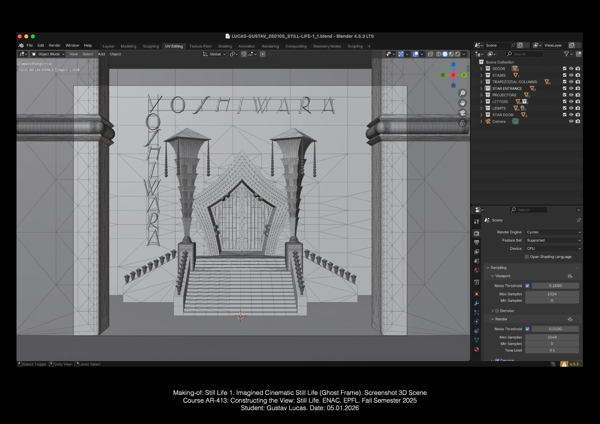The image size is (600, 424).
Task: Click the Viewport Max Samples field
Action: click(x=552, y=294)
